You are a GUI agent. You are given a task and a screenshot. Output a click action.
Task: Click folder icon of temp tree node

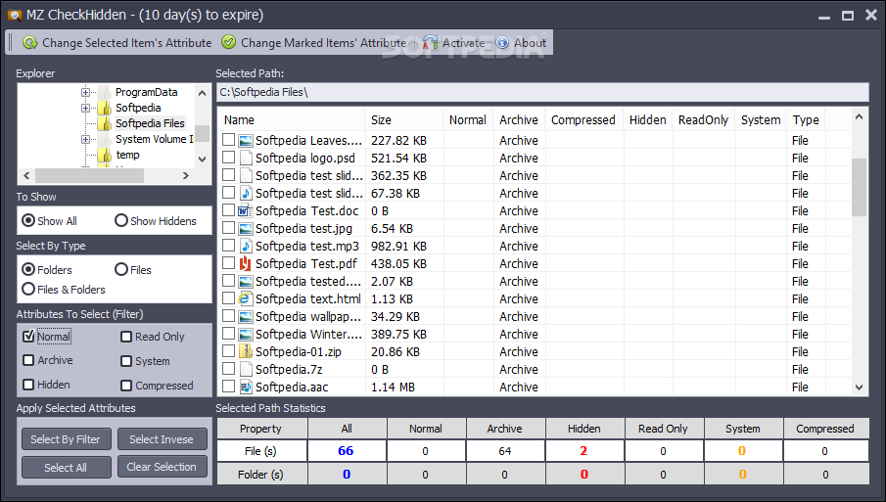pyautogui.click(x=105, y=155)
